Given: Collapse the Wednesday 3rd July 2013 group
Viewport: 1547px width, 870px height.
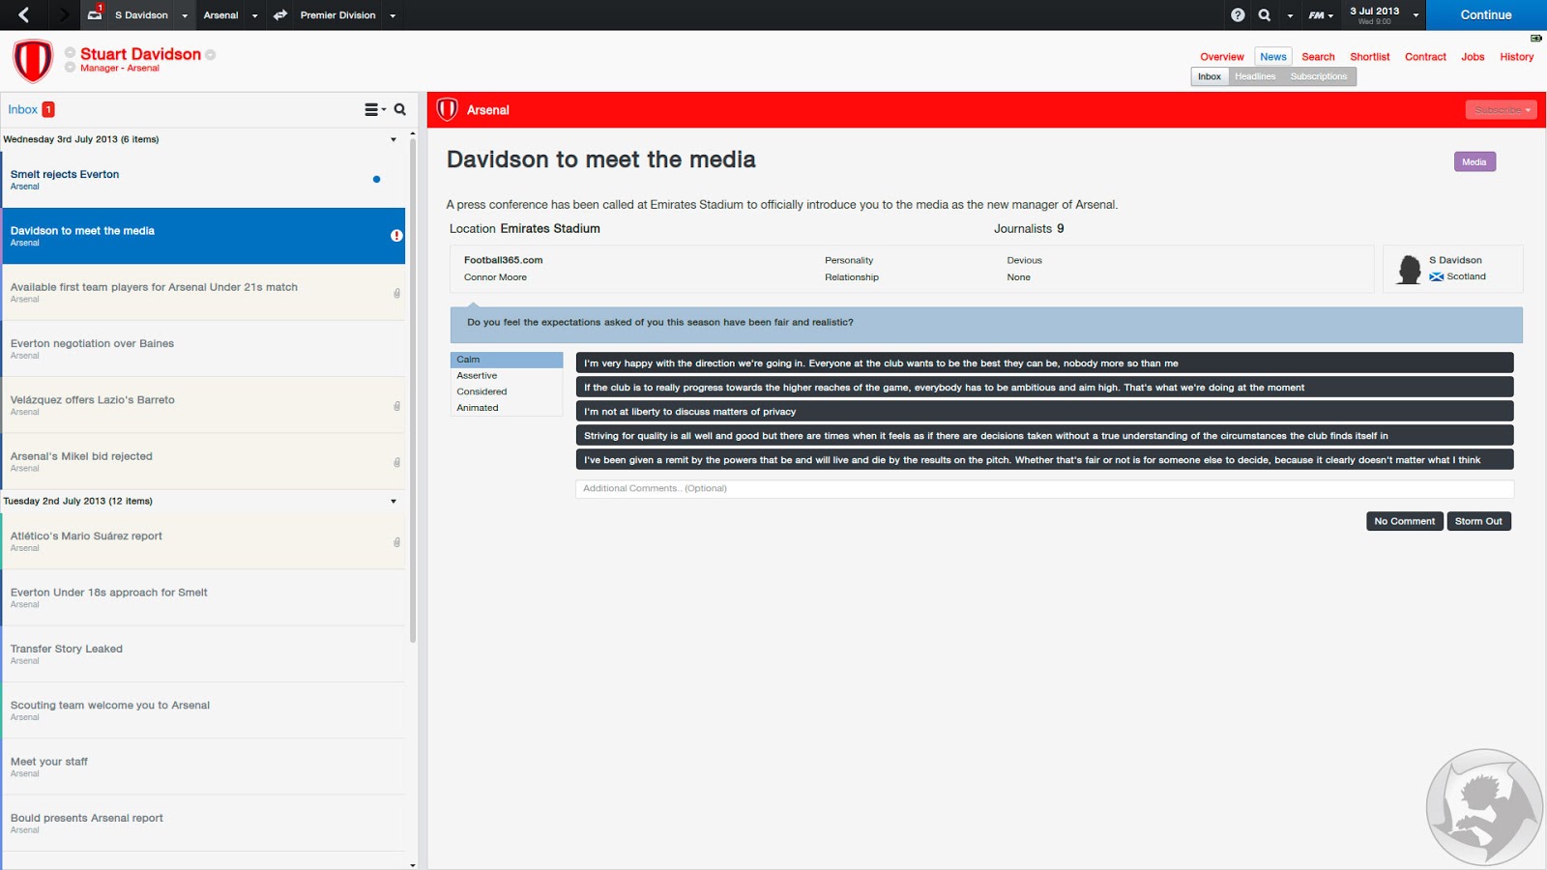Looking at the screenshot, I should click(x=394, y=139).
